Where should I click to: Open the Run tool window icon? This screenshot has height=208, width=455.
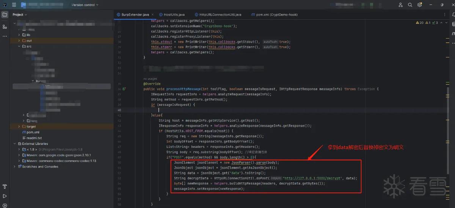[x=5, y=196]
